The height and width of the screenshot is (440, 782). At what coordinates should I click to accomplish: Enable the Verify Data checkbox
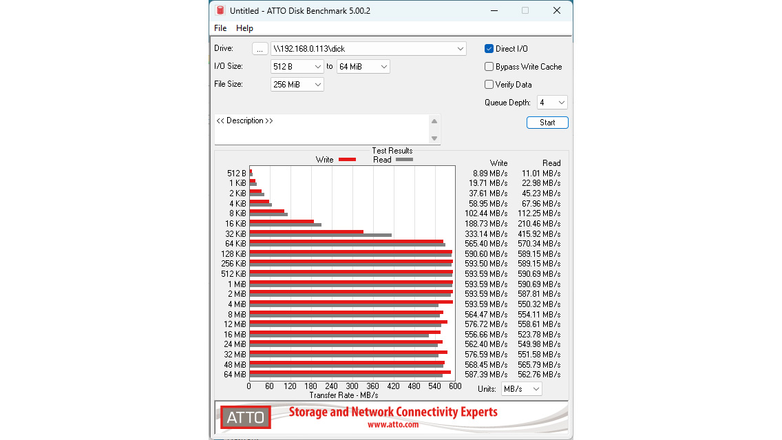tap(489, 84)
